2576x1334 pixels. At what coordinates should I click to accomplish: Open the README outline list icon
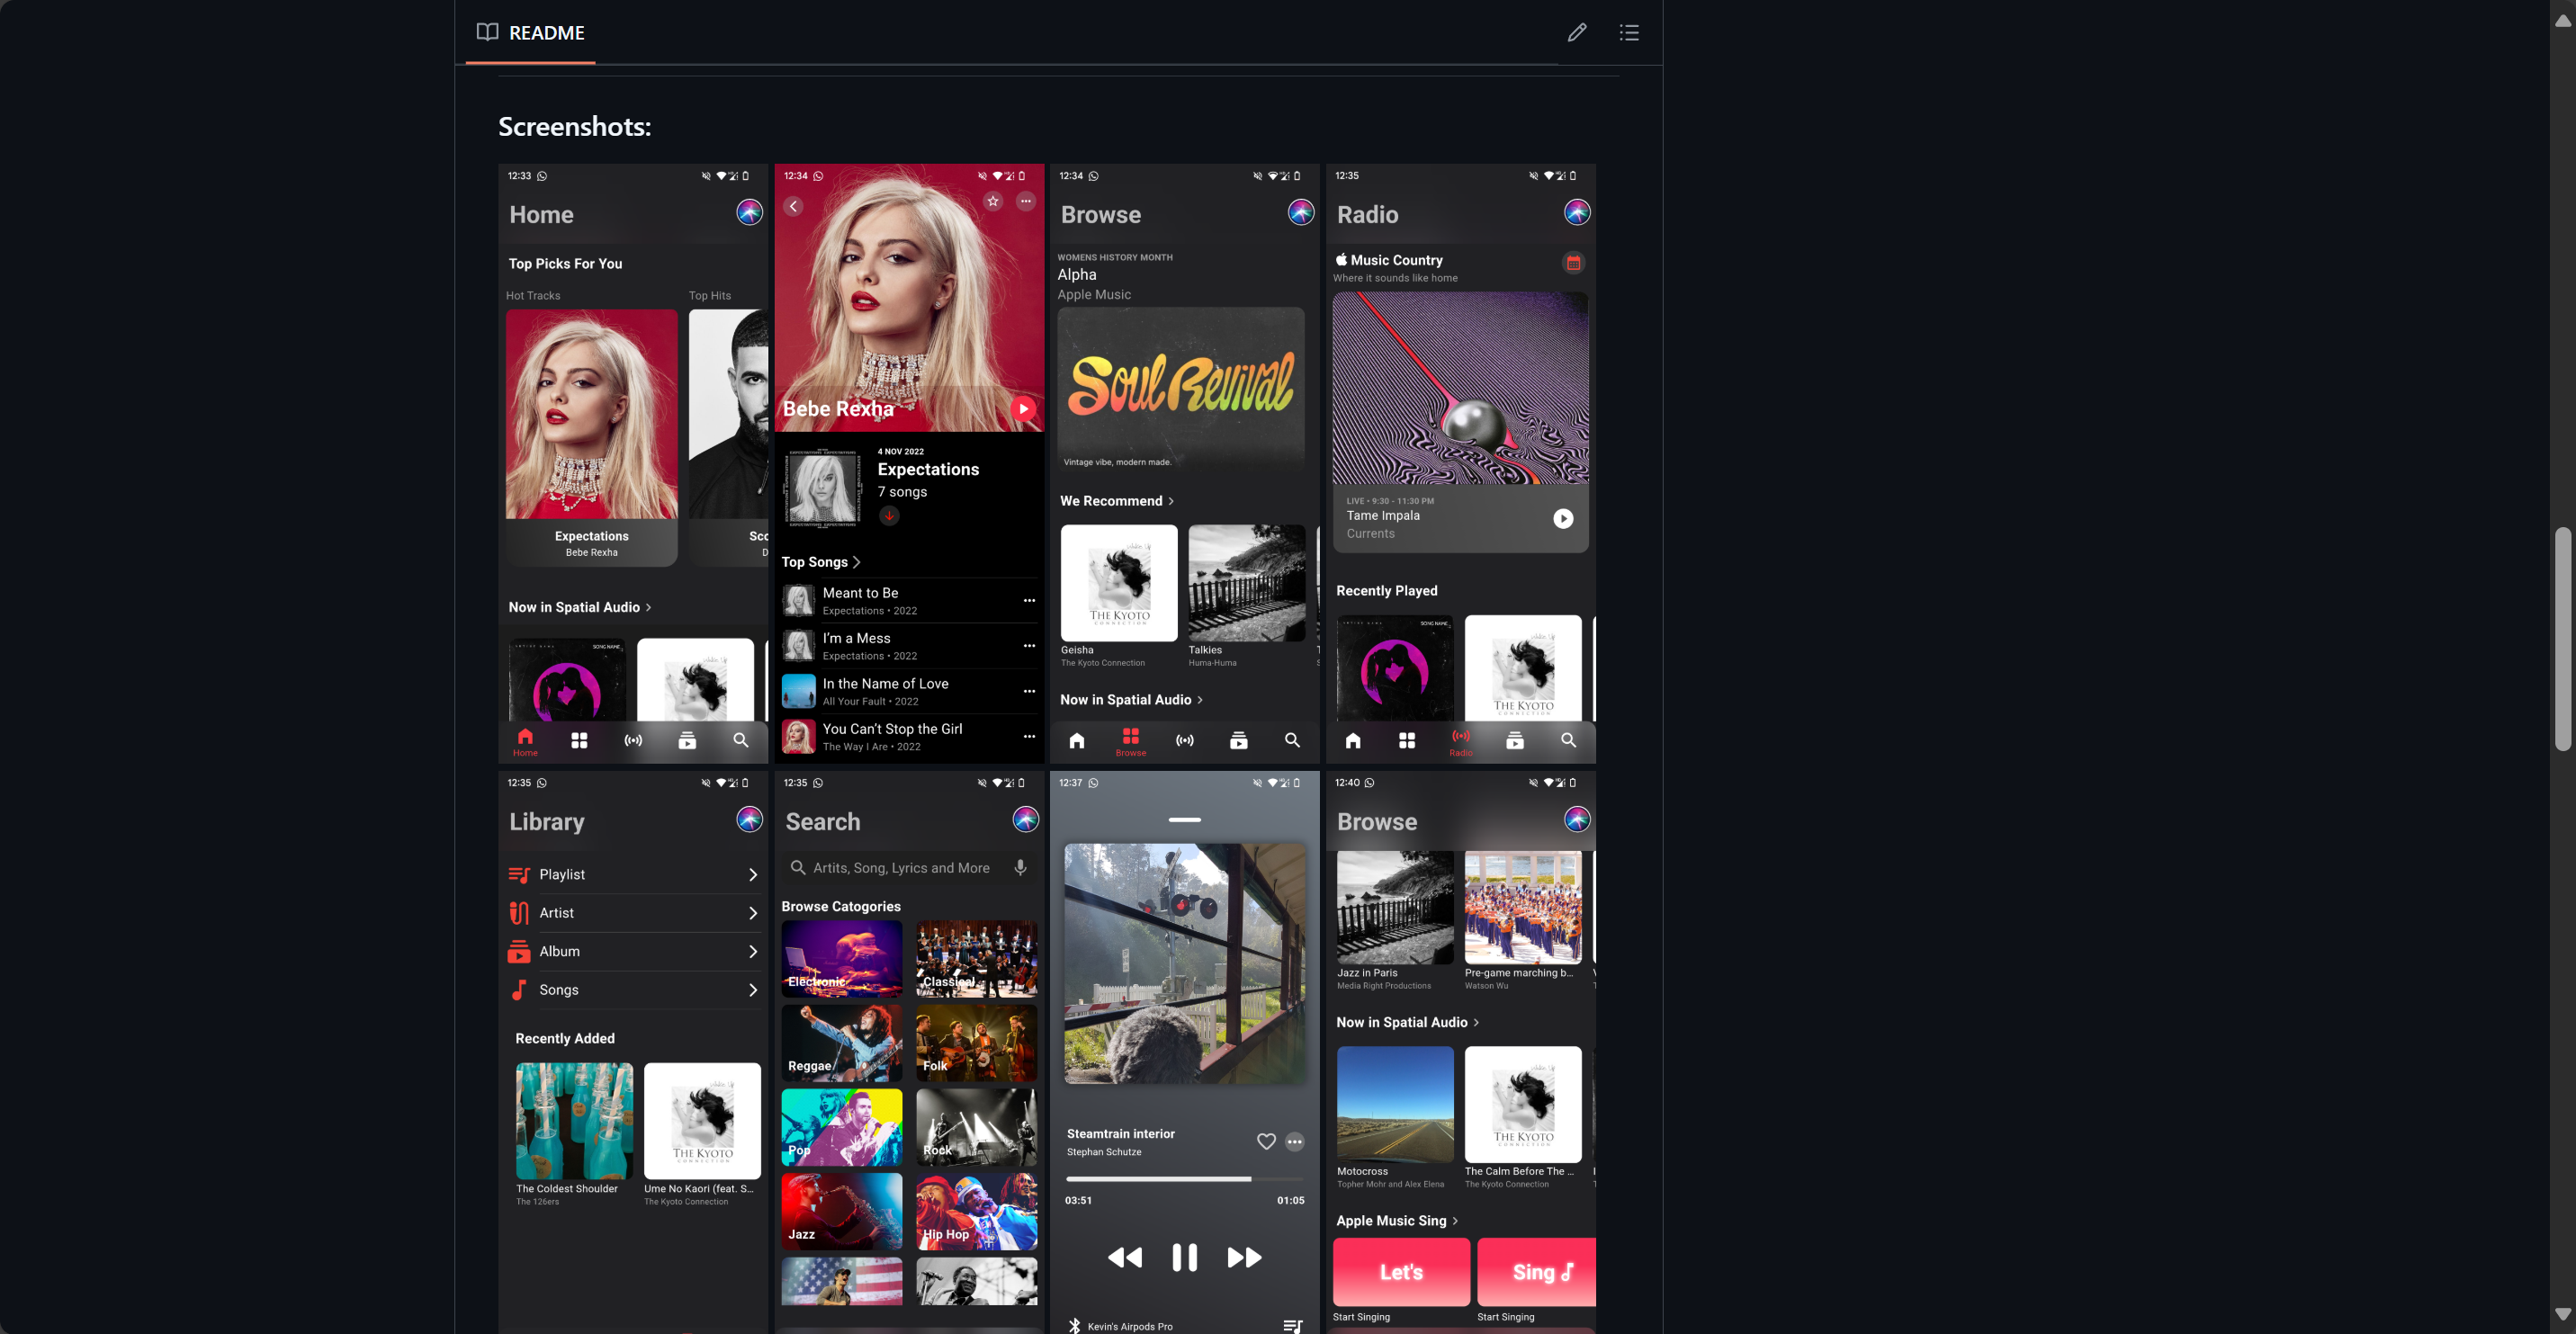(1628, 32)
